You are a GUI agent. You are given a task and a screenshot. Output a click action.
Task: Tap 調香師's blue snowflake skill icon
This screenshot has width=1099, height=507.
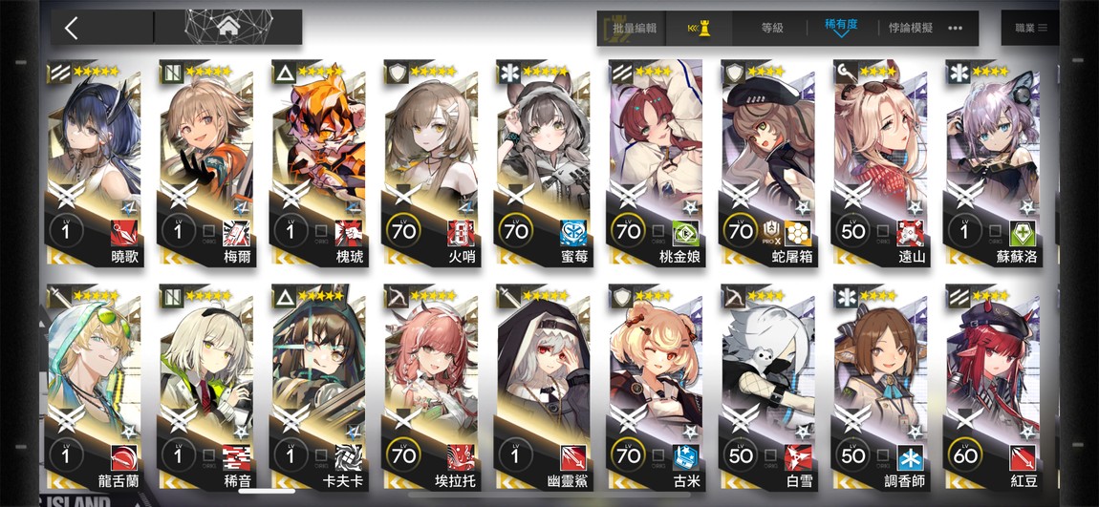pyautogui.click(x=911, y=457)
